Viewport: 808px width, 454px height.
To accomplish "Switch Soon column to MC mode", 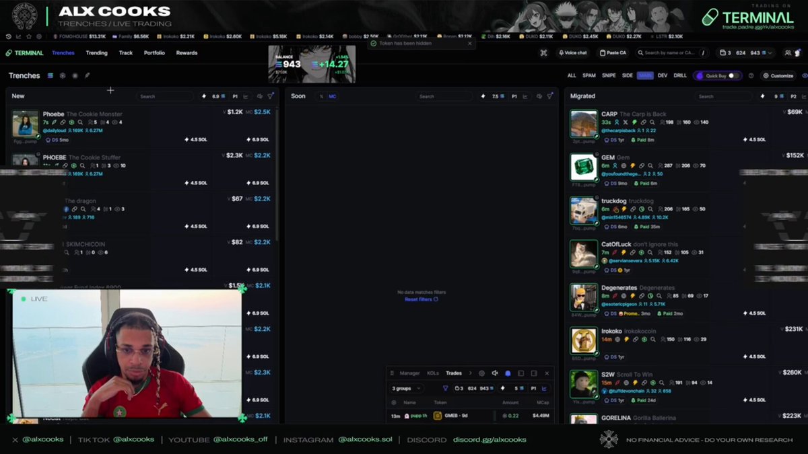I will [x=333, y=96].
